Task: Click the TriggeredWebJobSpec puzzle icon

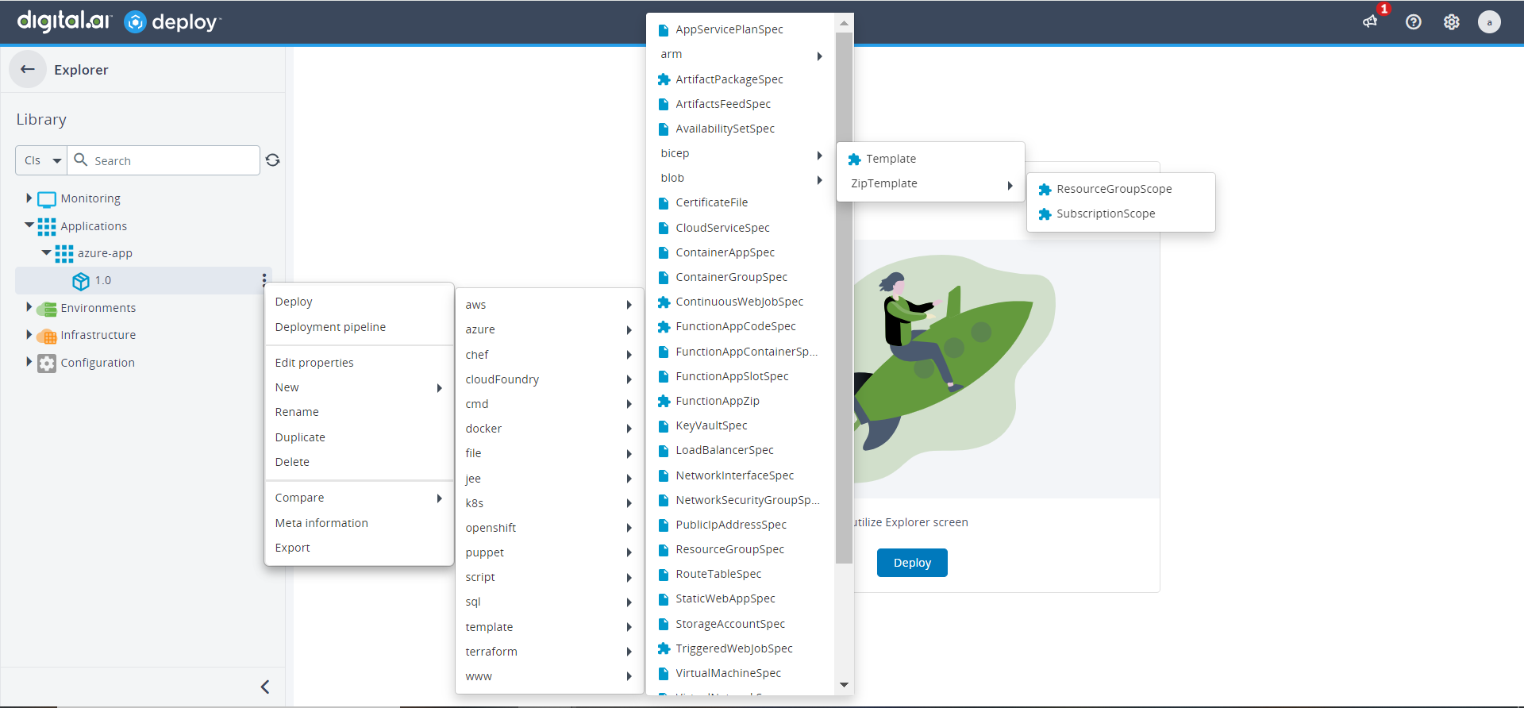Action: (x=664, y=648)
